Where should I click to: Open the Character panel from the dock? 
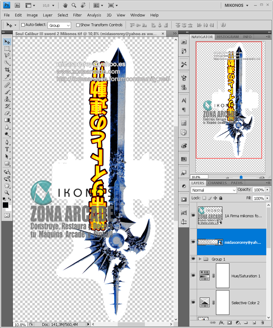pyautogui.click(x=184, y=100)
